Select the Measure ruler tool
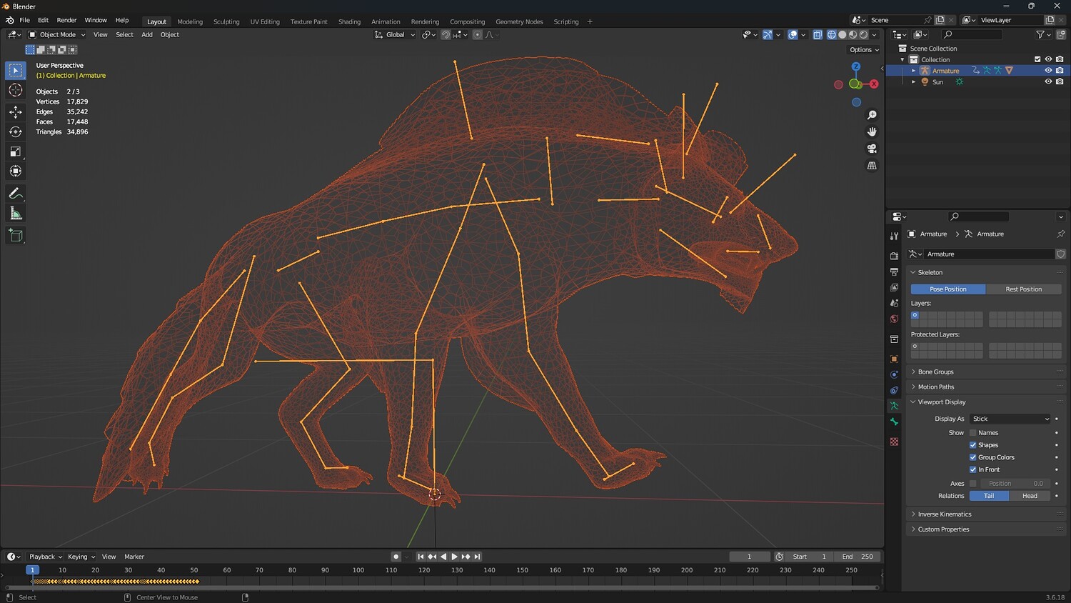 (16, 214)
